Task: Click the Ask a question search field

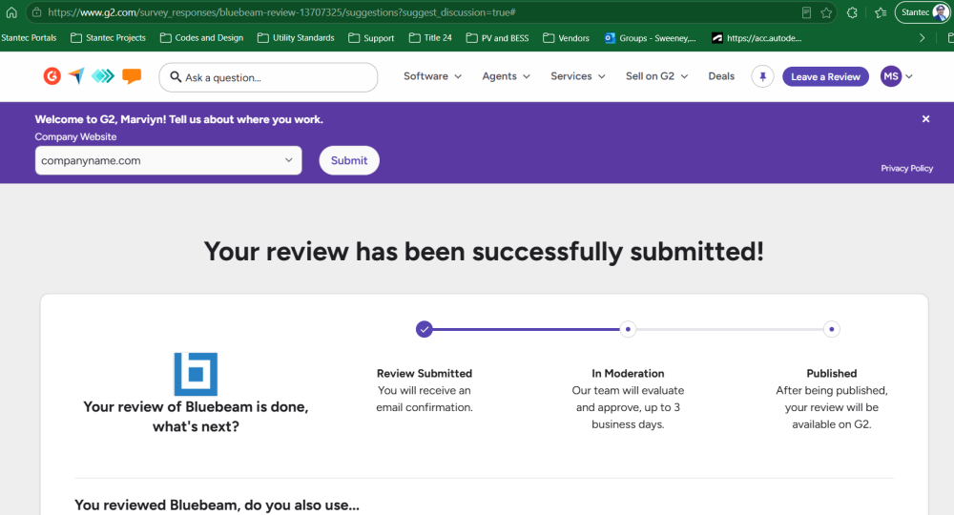Action: (x=268, y=77)
